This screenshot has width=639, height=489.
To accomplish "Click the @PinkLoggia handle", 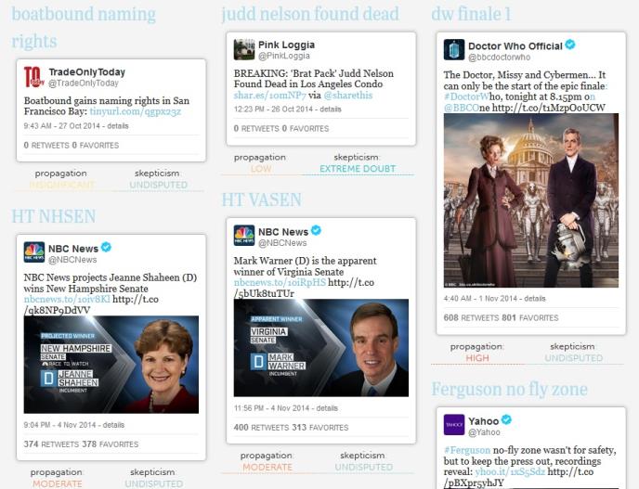I will 283,56.
